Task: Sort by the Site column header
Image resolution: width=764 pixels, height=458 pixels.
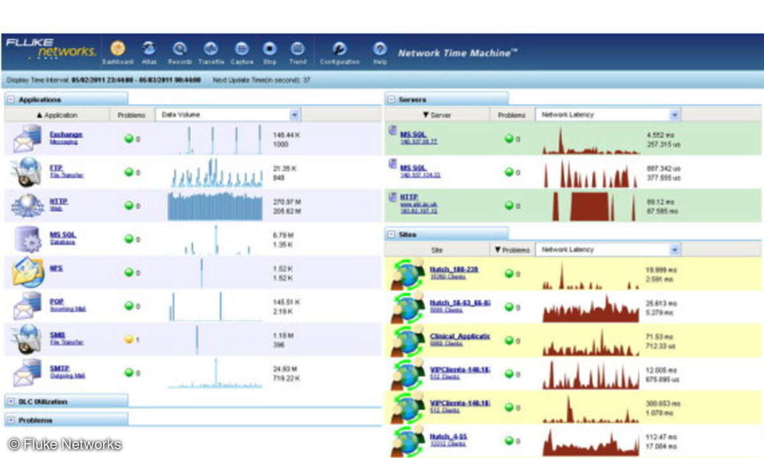Action: (437, 250)
